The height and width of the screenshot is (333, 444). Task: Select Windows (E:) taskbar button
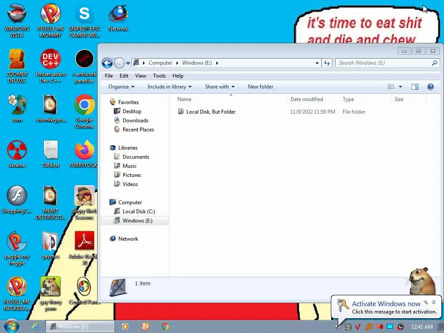(80, 326)
